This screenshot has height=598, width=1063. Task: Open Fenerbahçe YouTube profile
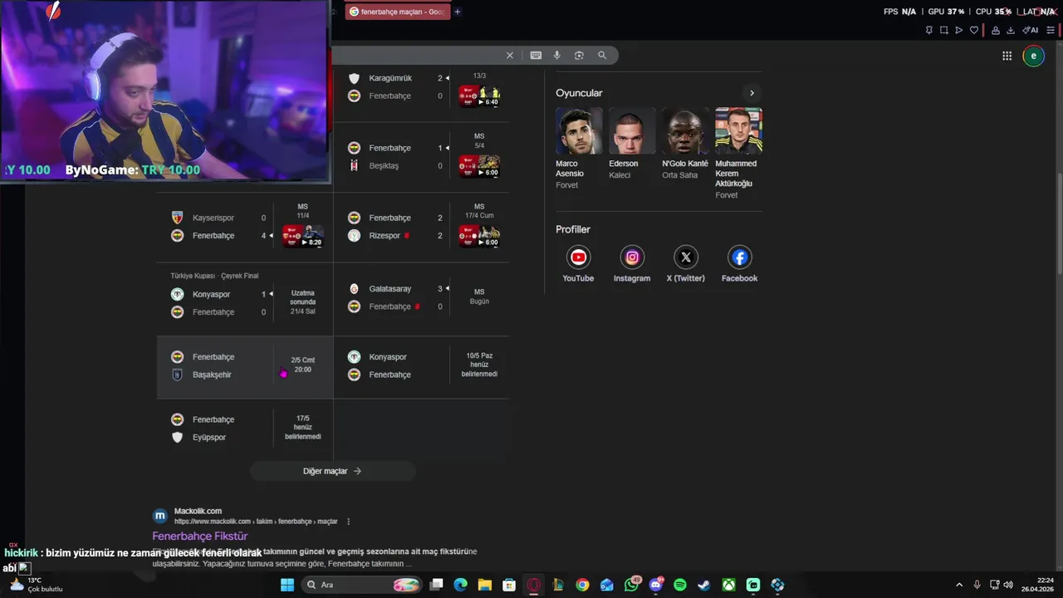(x=578, y=265)
